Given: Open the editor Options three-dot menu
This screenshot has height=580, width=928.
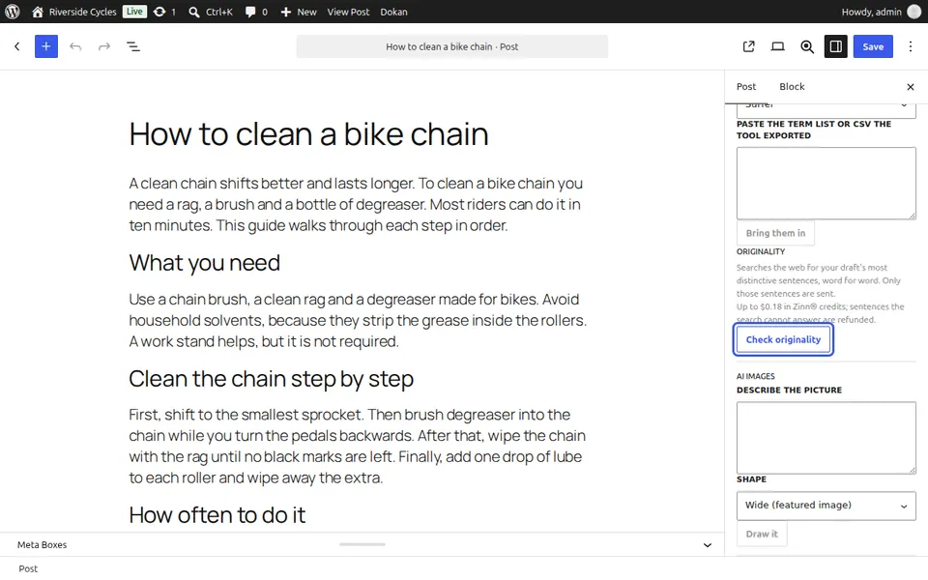Looking at the screenshot, I should [911, 46].
